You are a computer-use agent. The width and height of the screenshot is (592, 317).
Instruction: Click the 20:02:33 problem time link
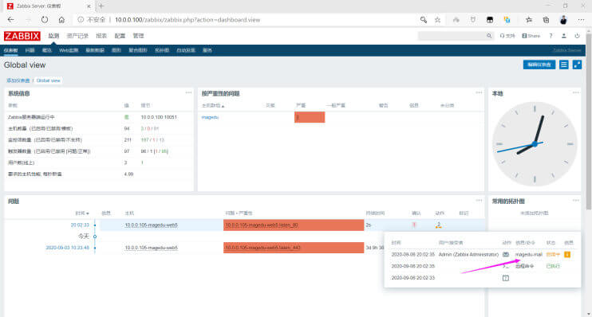point(80,225)
